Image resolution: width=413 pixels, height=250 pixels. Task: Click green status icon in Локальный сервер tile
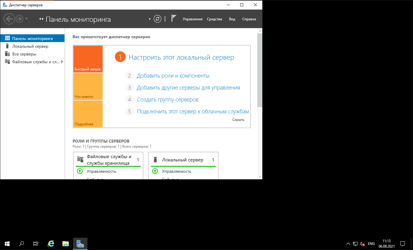point(155,171)
